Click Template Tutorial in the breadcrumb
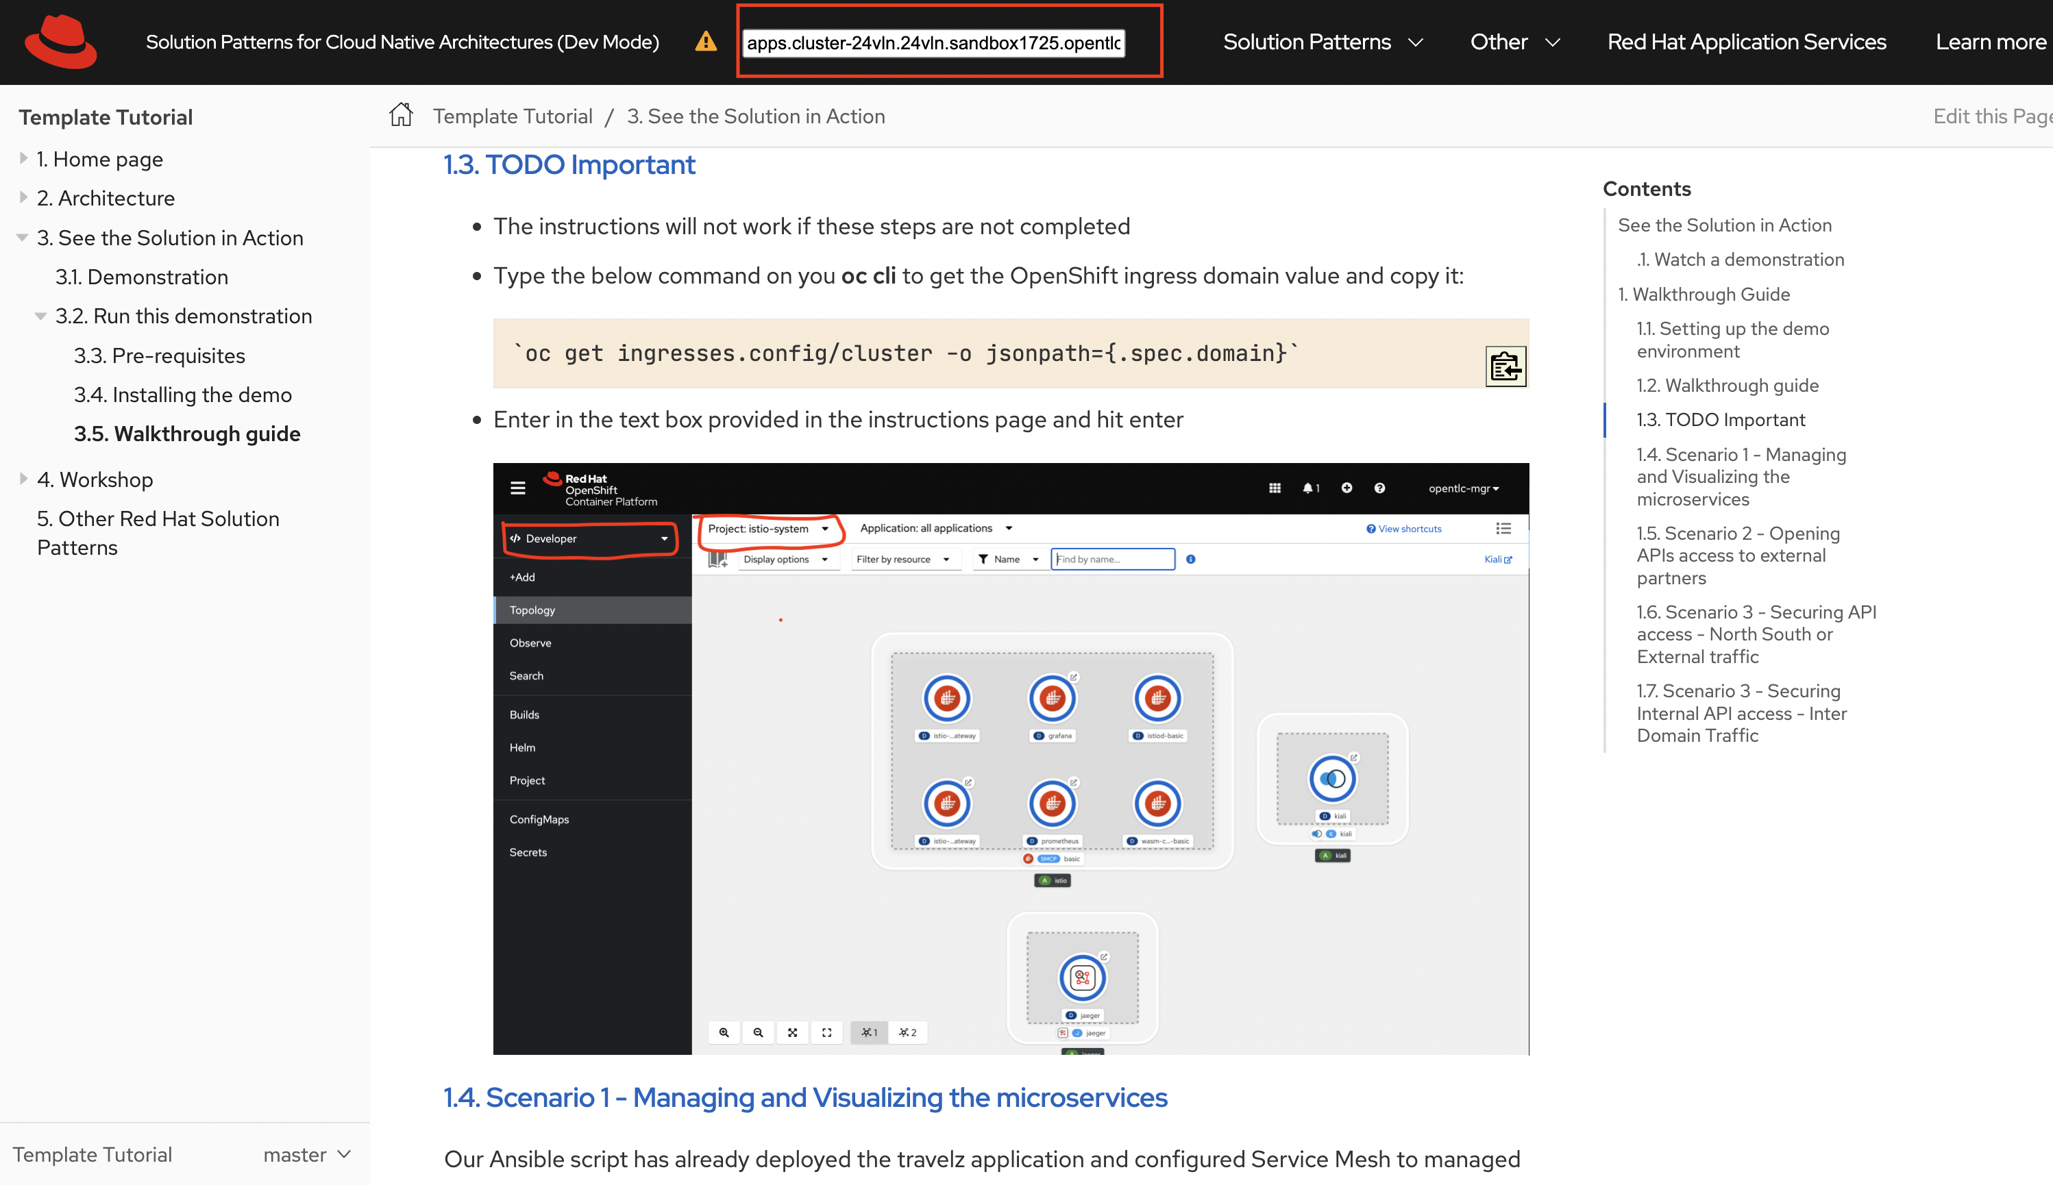The image size is (2053, 1185). pos(513,116)
